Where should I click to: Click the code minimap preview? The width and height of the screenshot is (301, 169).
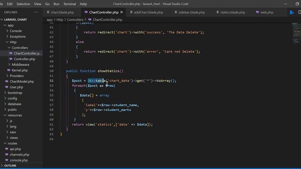point(296,33)
